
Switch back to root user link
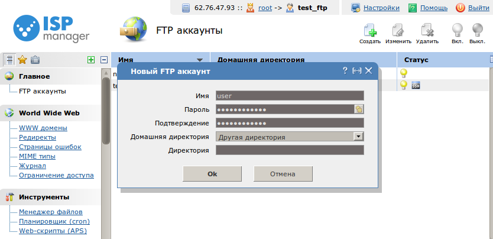pos(265,8)
